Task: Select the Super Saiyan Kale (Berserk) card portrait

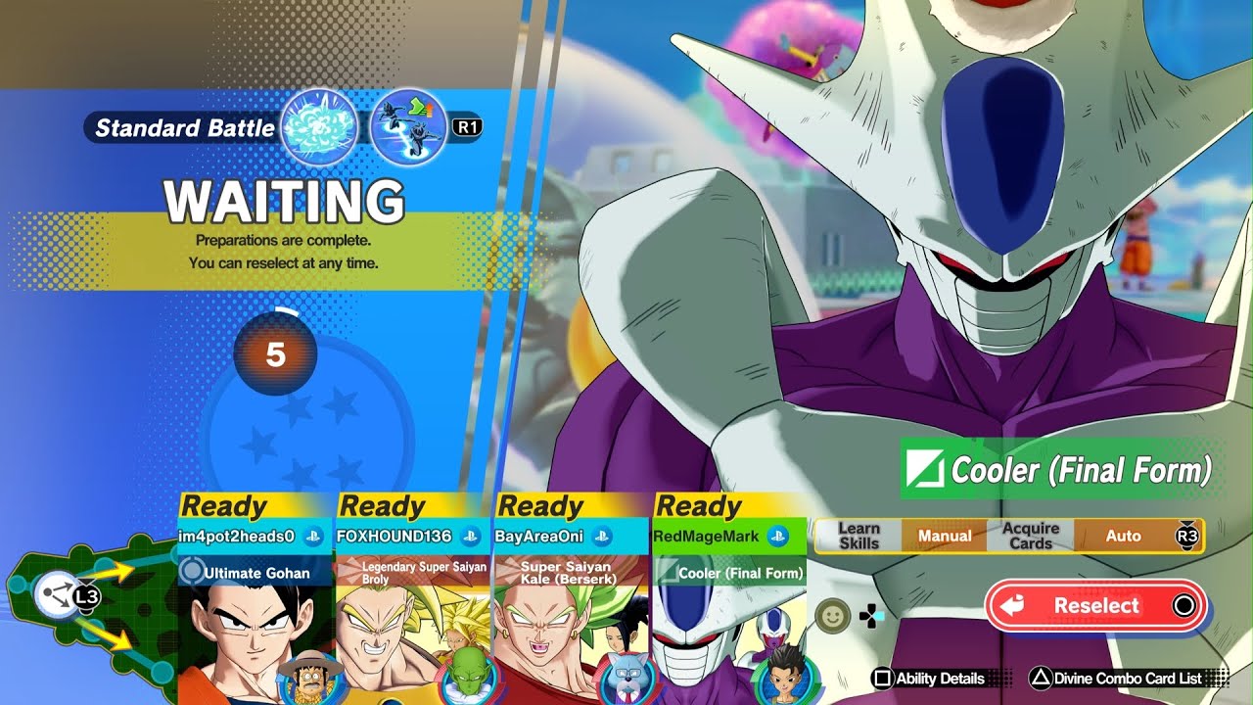Action: 572,644
